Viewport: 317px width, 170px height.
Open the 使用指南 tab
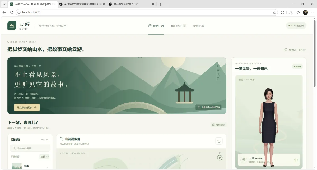tap(198, 26)
